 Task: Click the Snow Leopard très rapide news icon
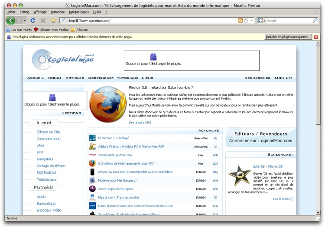click(92, 189)
